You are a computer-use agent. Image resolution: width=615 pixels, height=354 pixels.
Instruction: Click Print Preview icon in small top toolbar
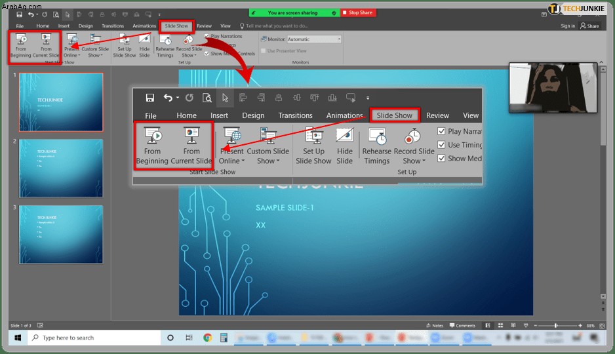coord(56,14)
